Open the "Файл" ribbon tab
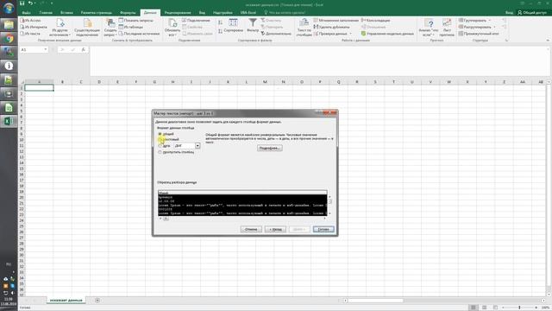This screenshot has width=552, height=311. click(26, 13)
